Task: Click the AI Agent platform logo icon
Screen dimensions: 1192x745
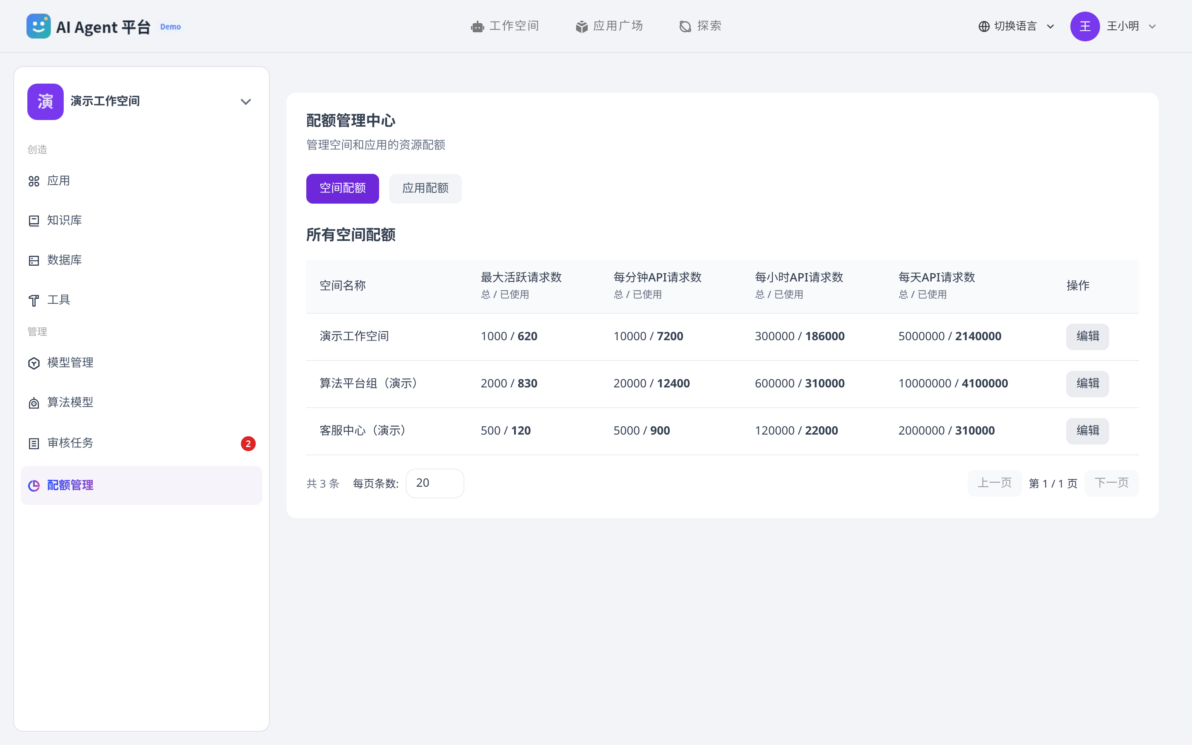Action: point(38,26)
